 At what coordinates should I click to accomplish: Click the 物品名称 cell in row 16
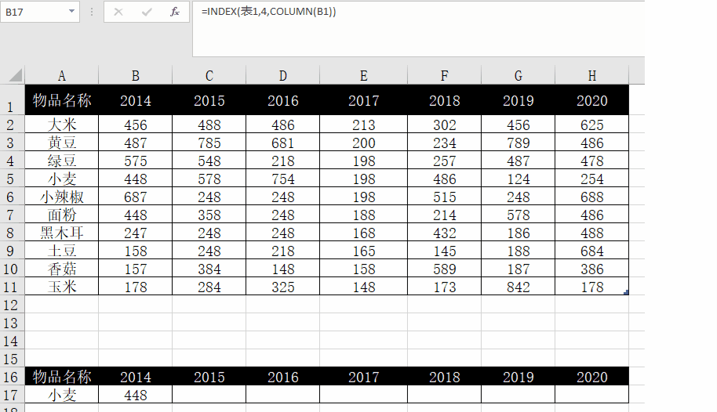coord(62,377)
